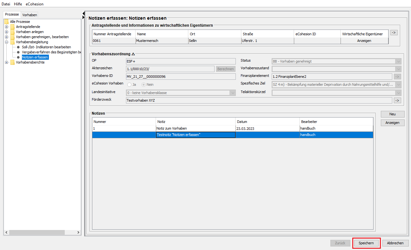Screen dimensions: 411x250
Task: Click the left panel horizontal scrollbar thumb
Action: [36, 233]
